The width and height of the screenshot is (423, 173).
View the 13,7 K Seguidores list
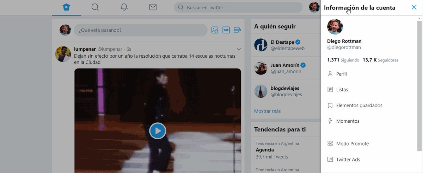click(380, 60)
